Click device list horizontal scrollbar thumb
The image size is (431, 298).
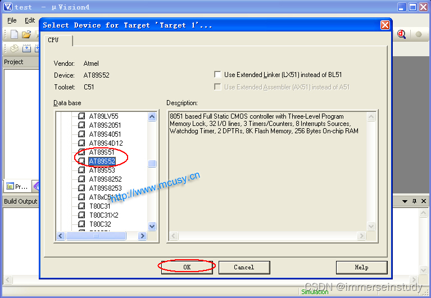pos(96,236)
